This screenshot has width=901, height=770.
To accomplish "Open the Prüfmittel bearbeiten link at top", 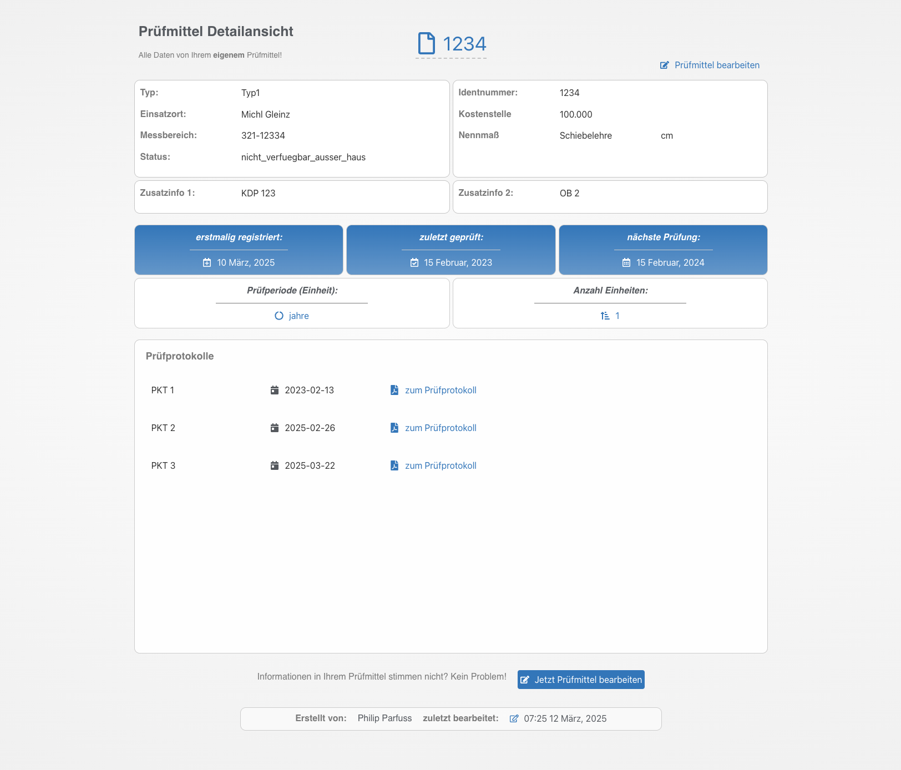I will click(x=717, y=65).
